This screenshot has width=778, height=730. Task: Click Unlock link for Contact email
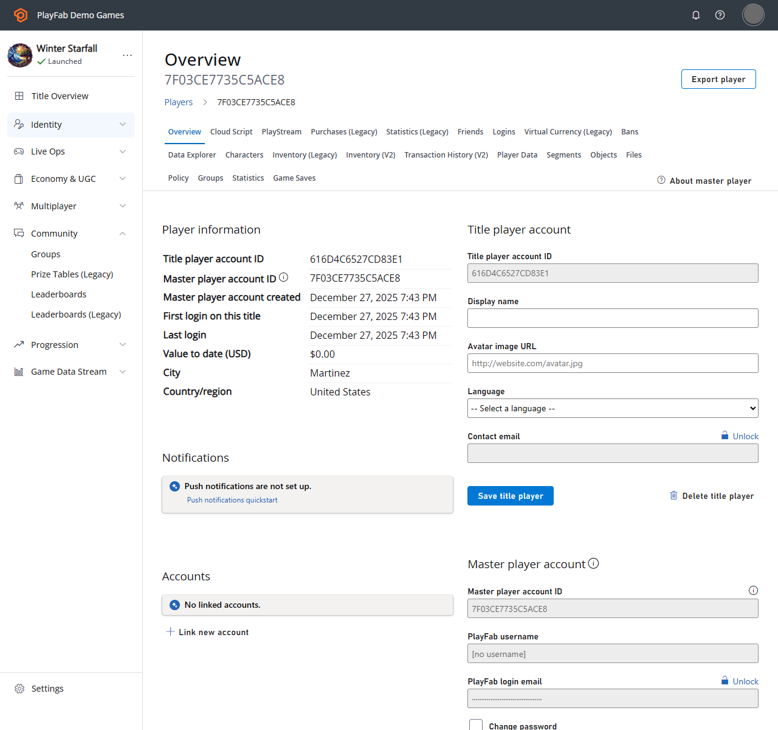coord(746,436)
